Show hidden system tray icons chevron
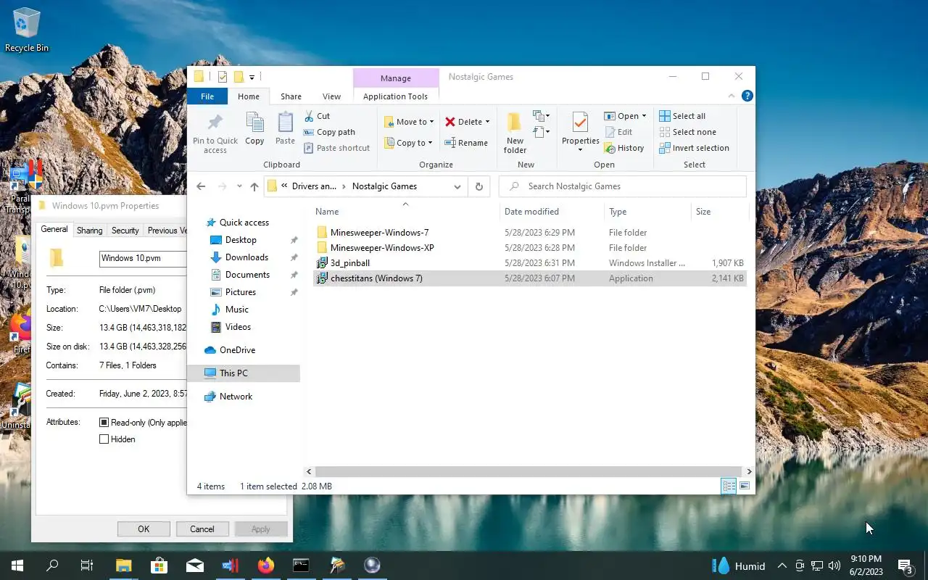The width and height of the screenshot is (928, 580). click(782, 565)
